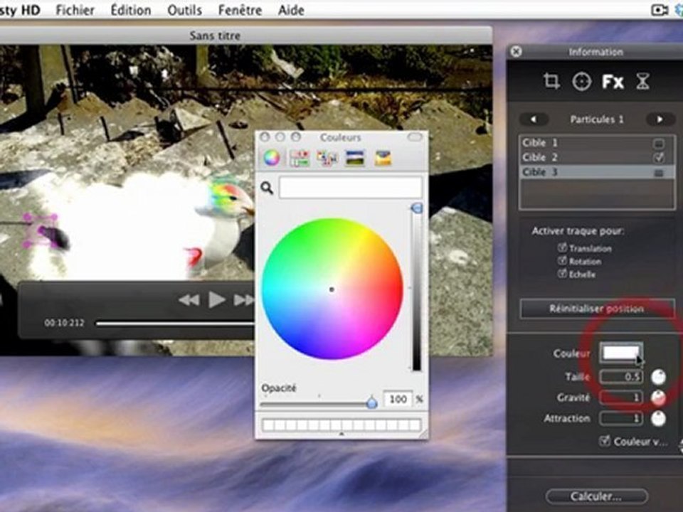Screen dimensions: 683x512
Task: Open the Aide menu
Action: [291, 10]
